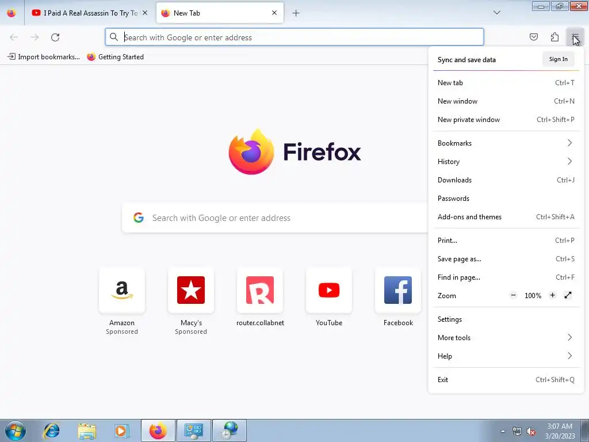Click the Save to Pocket icon
Image resolution: width=589 pixels, height=442 pixels.
tap(534, 37)
